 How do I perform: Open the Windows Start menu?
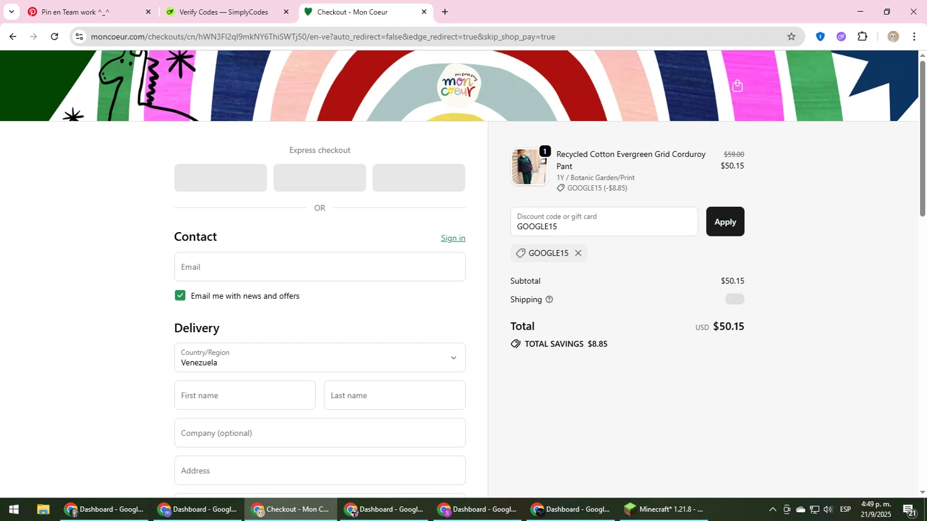tap(14, 509)
